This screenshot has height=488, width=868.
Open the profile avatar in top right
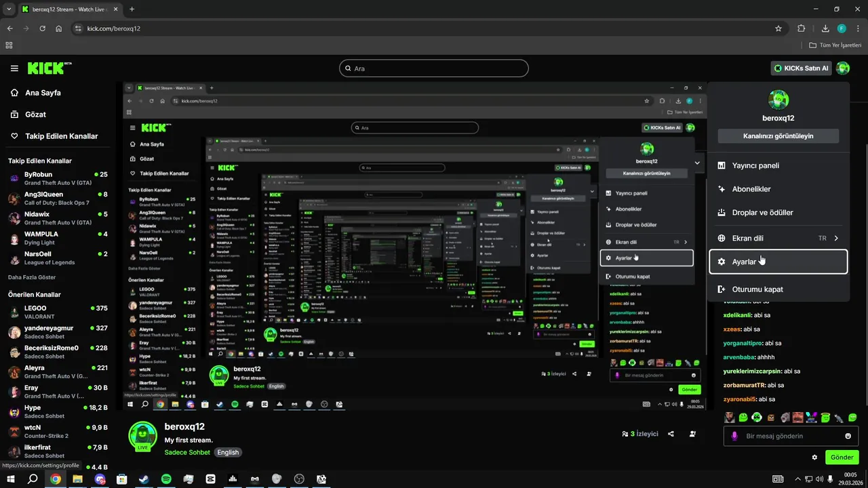843,68
